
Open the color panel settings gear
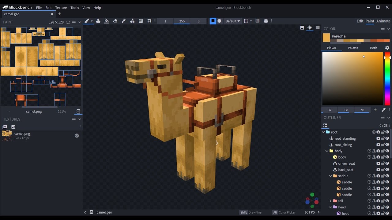(387, 48)
